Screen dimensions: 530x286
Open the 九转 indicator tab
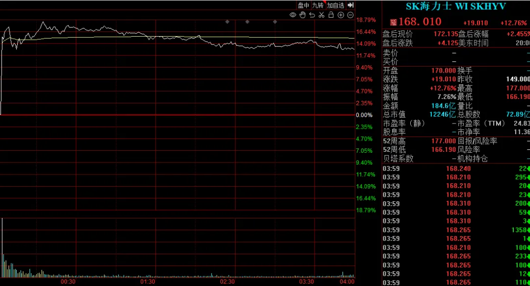[318, 5]
